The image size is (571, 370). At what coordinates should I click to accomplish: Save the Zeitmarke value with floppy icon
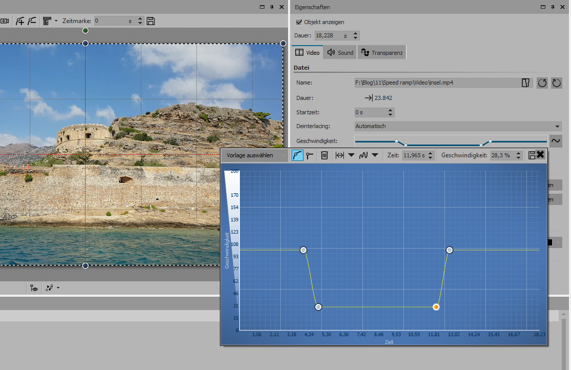click(x=151, y=21)
